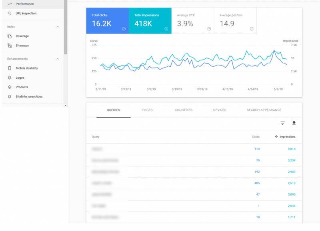
Task: Click help icon on Average position card
Action: (x=251, y=29)
